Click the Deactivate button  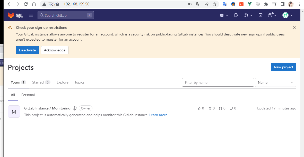(x=27, y=50)
